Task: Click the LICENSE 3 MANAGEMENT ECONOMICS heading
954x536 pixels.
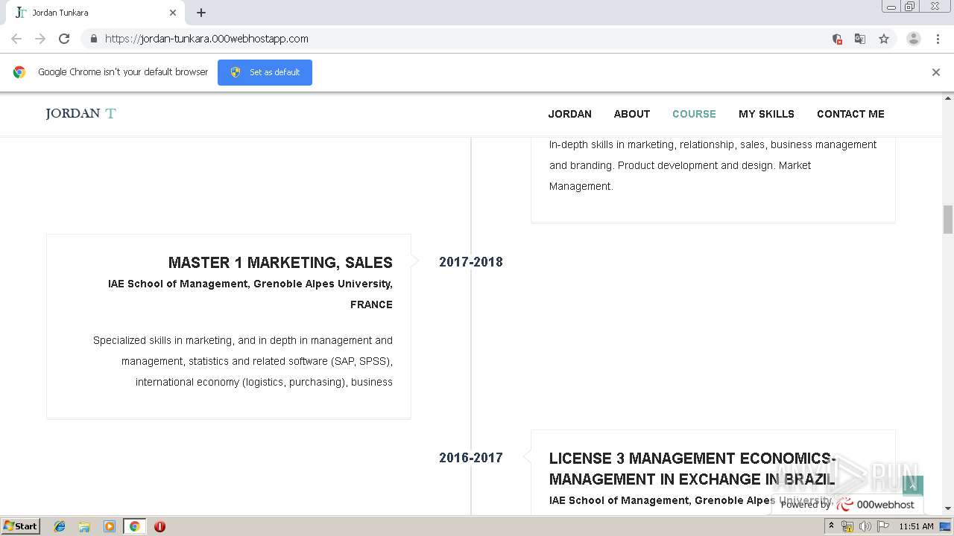Action: [692, 468]
